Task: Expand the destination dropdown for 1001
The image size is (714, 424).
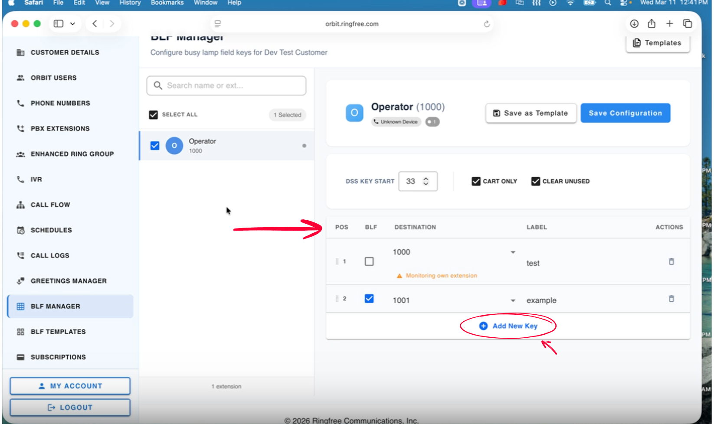Action: click(x=513, y=300)
